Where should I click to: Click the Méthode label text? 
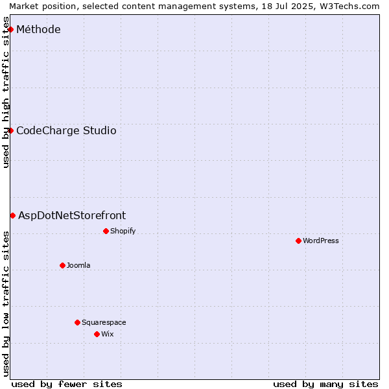click(38, 30)
